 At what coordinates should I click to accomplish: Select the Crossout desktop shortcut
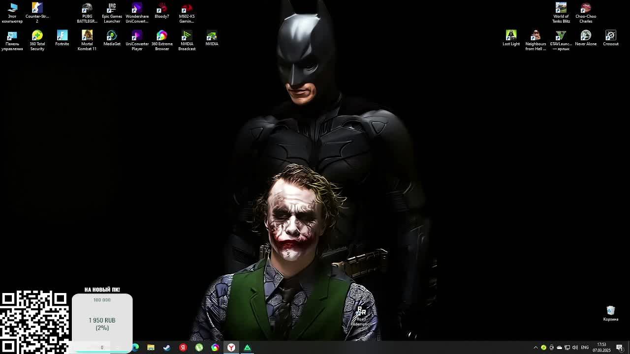pos(611,38)
